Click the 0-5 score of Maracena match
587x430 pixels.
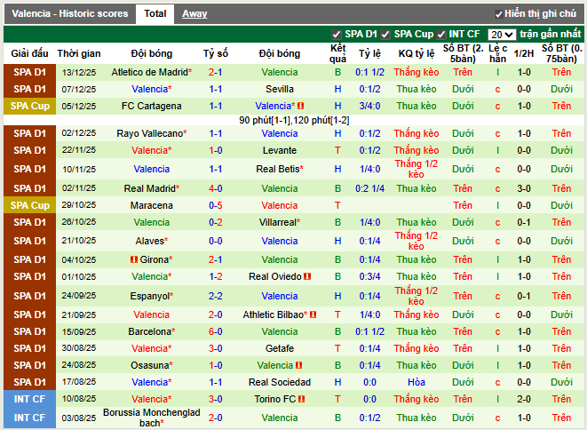pos(215,205)
